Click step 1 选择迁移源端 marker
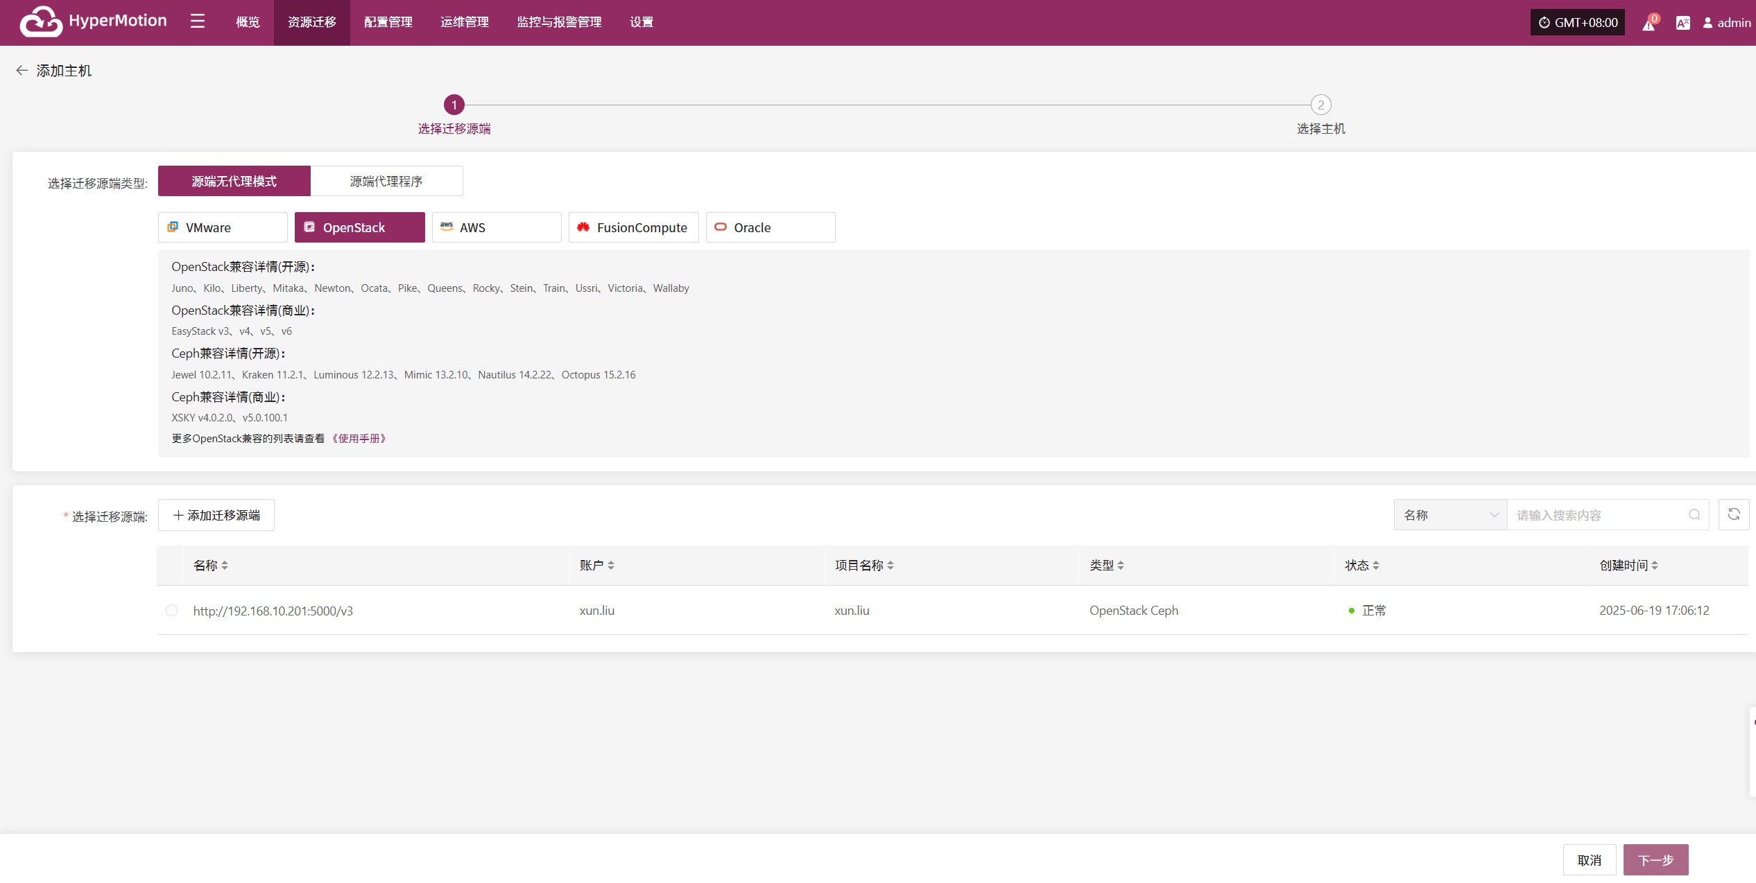The width and height of the screenshot is (1756, 883). click(454, 105)
